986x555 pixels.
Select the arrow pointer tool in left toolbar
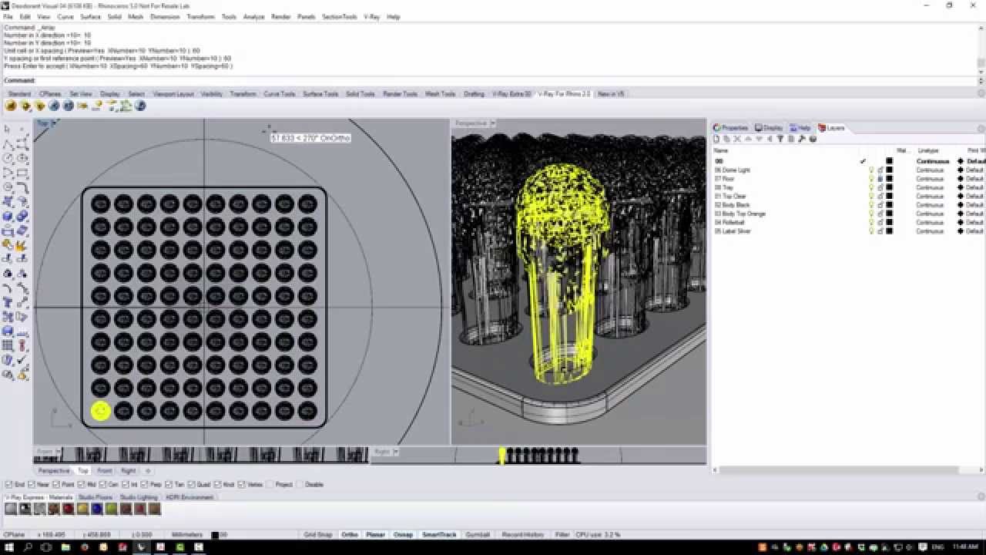(8, 129)
